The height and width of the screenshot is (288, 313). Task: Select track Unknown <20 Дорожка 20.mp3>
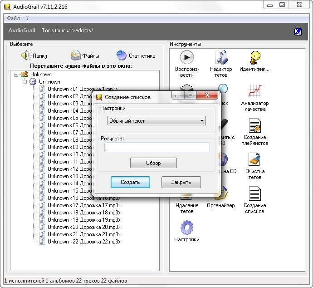coord(84,227)
